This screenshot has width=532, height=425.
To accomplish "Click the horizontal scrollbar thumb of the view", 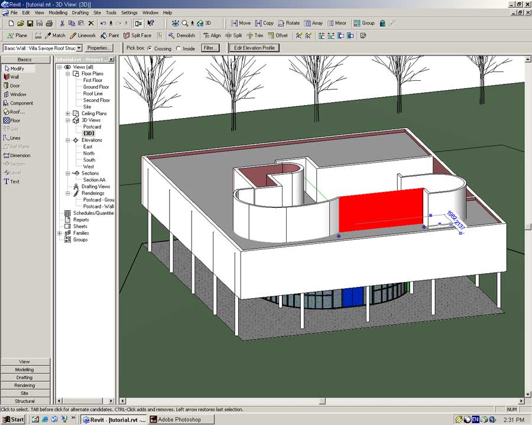I will [322, 401].
